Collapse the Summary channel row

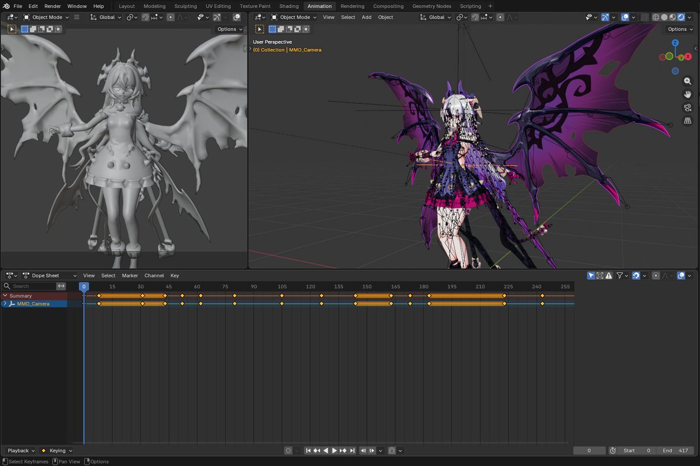[5, 296]
